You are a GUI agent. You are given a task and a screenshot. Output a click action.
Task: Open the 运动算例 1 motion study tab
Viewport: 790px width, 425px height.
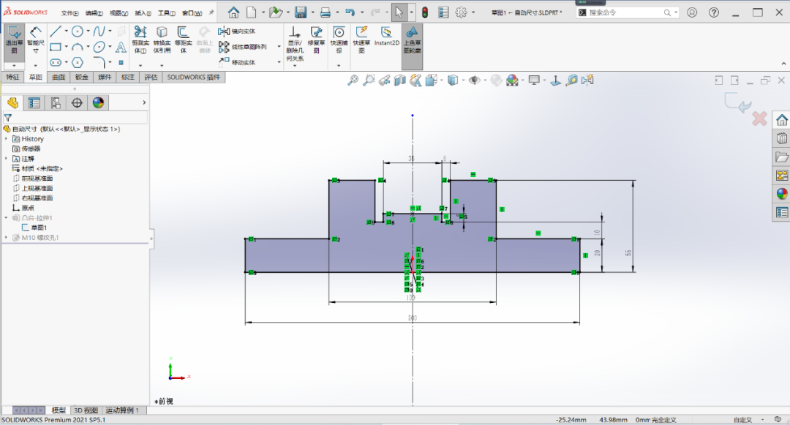[x=122, y=410]
